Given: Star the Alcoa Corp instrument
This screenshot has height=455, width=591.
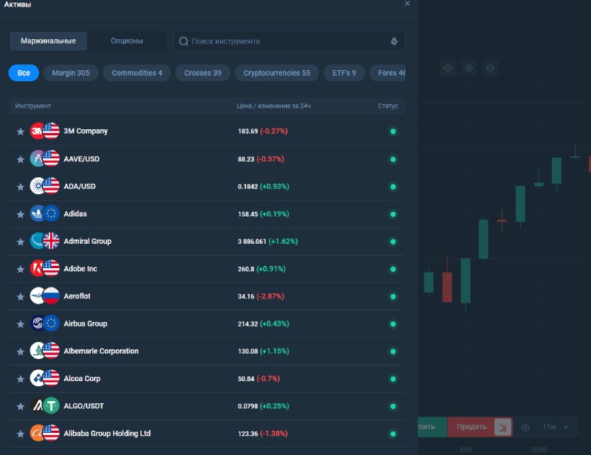Looking at the screenshot, I should tap(21, 379).
